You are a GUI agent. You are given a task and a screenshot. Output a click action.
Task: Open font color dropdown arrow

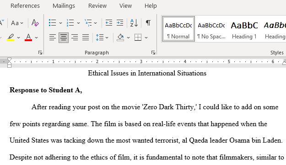pos(36,37)
